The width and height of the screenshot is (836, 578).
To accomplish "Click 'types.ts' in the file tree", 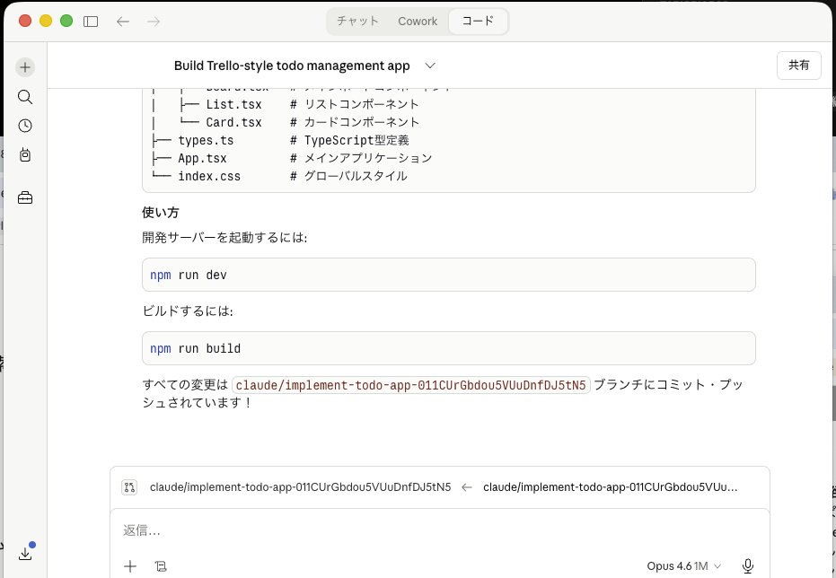I will 206,140.
